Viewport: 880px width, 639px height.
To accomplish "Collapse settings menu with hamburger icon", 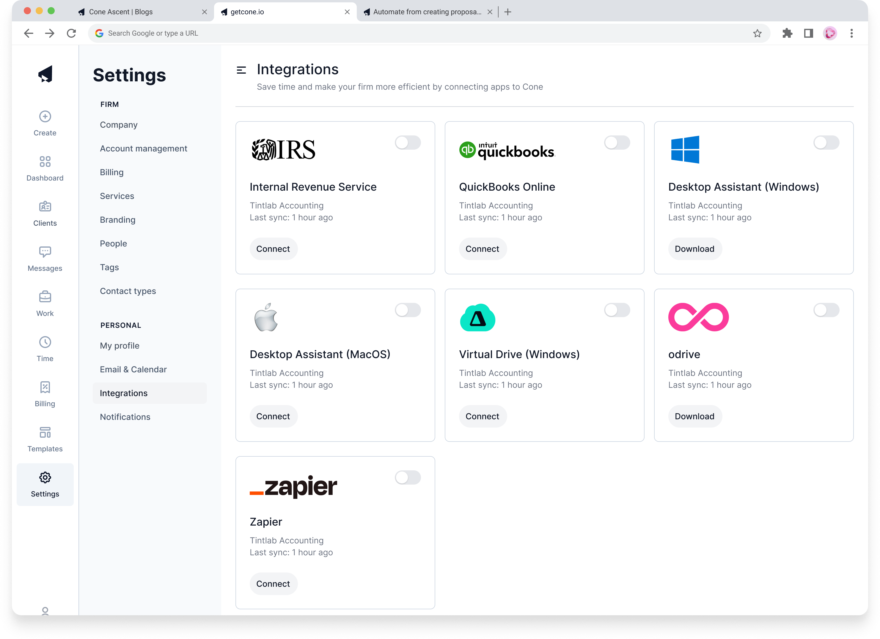I will (x=241, y=70).
